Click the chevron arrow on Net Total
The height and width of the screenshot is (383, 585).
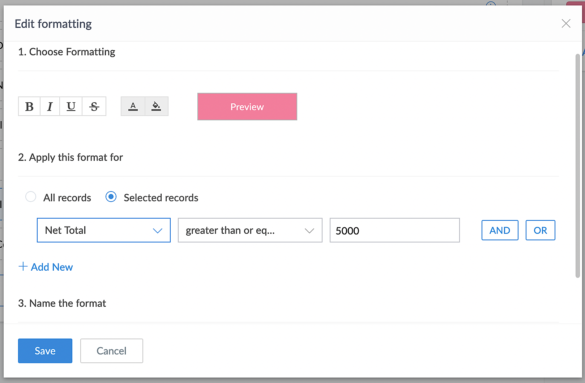coord(158,231)
